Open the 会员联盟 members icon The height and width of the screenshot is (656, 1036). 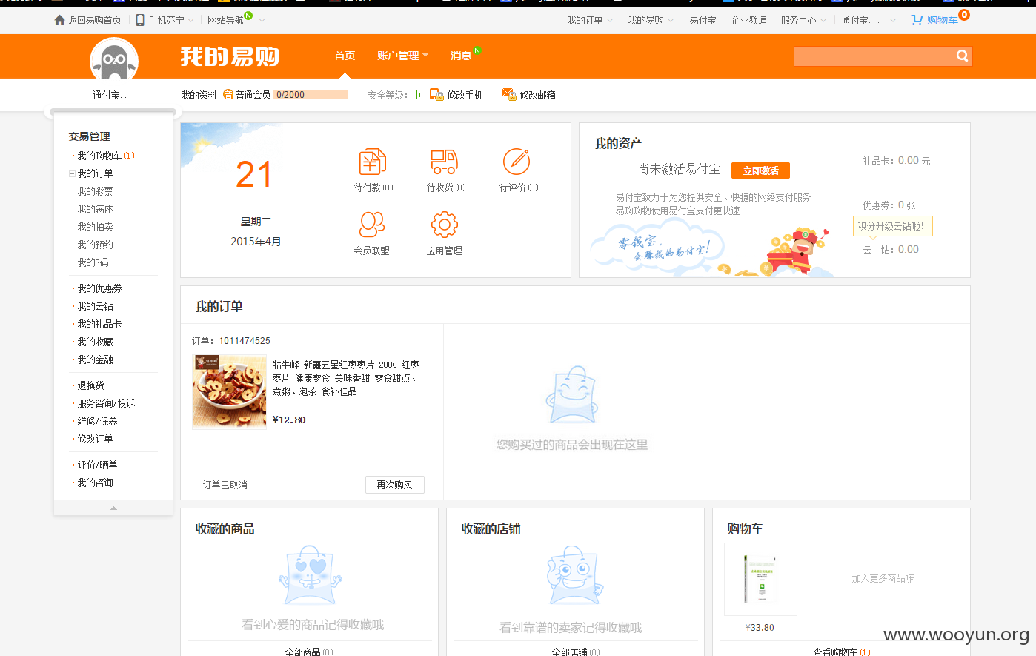click(372, 224)
